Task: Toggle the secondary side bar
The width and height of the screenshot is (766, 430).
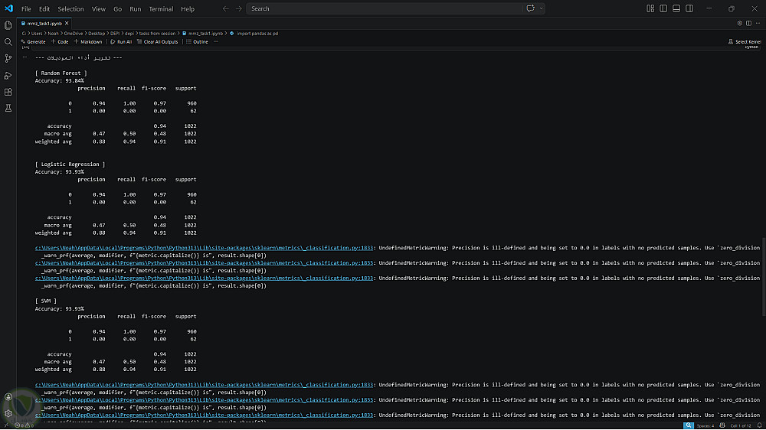Action: click(x=689, y=8)
